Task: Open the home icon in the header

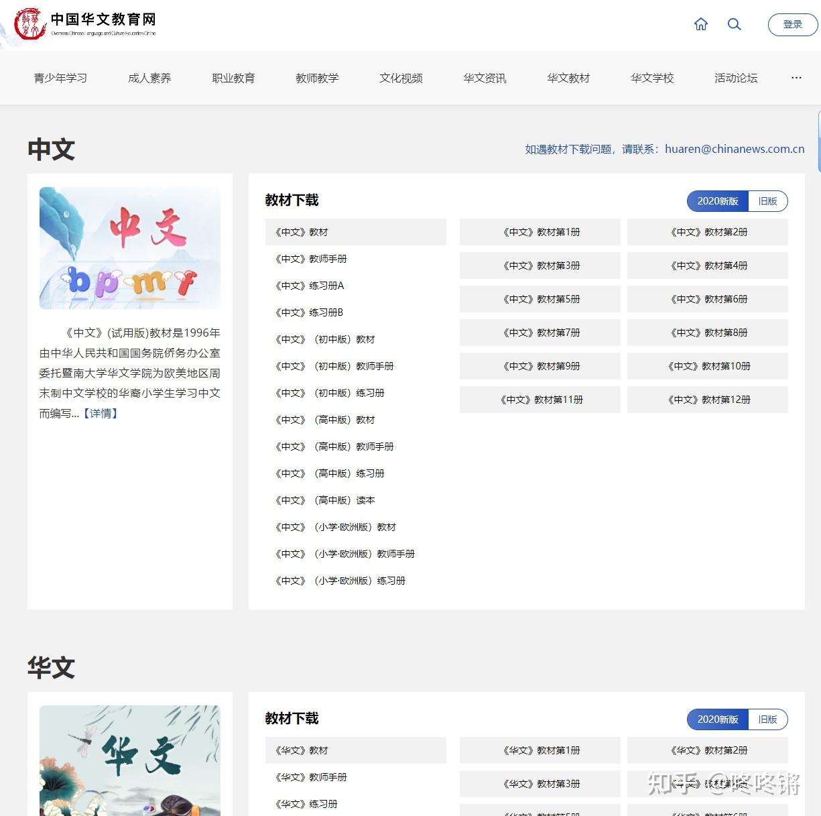Action: [700, 24]
